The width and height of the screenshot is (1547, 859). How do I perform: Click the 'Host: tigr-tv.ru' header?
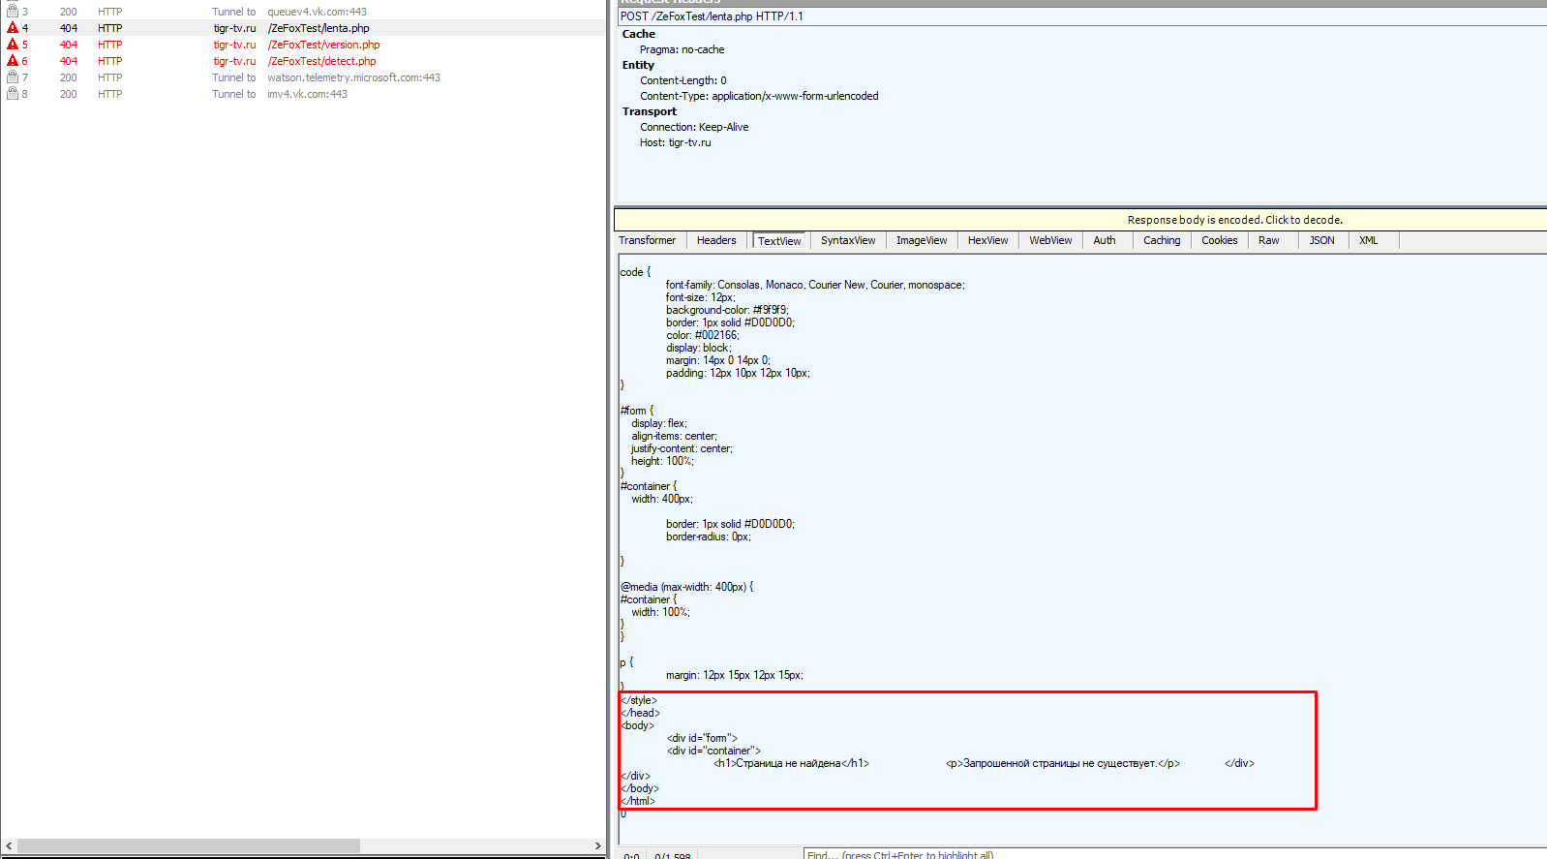[x=675, y=142]
